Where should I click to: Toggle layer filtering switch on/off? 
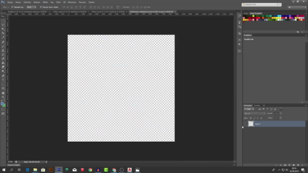coord(281,109)
